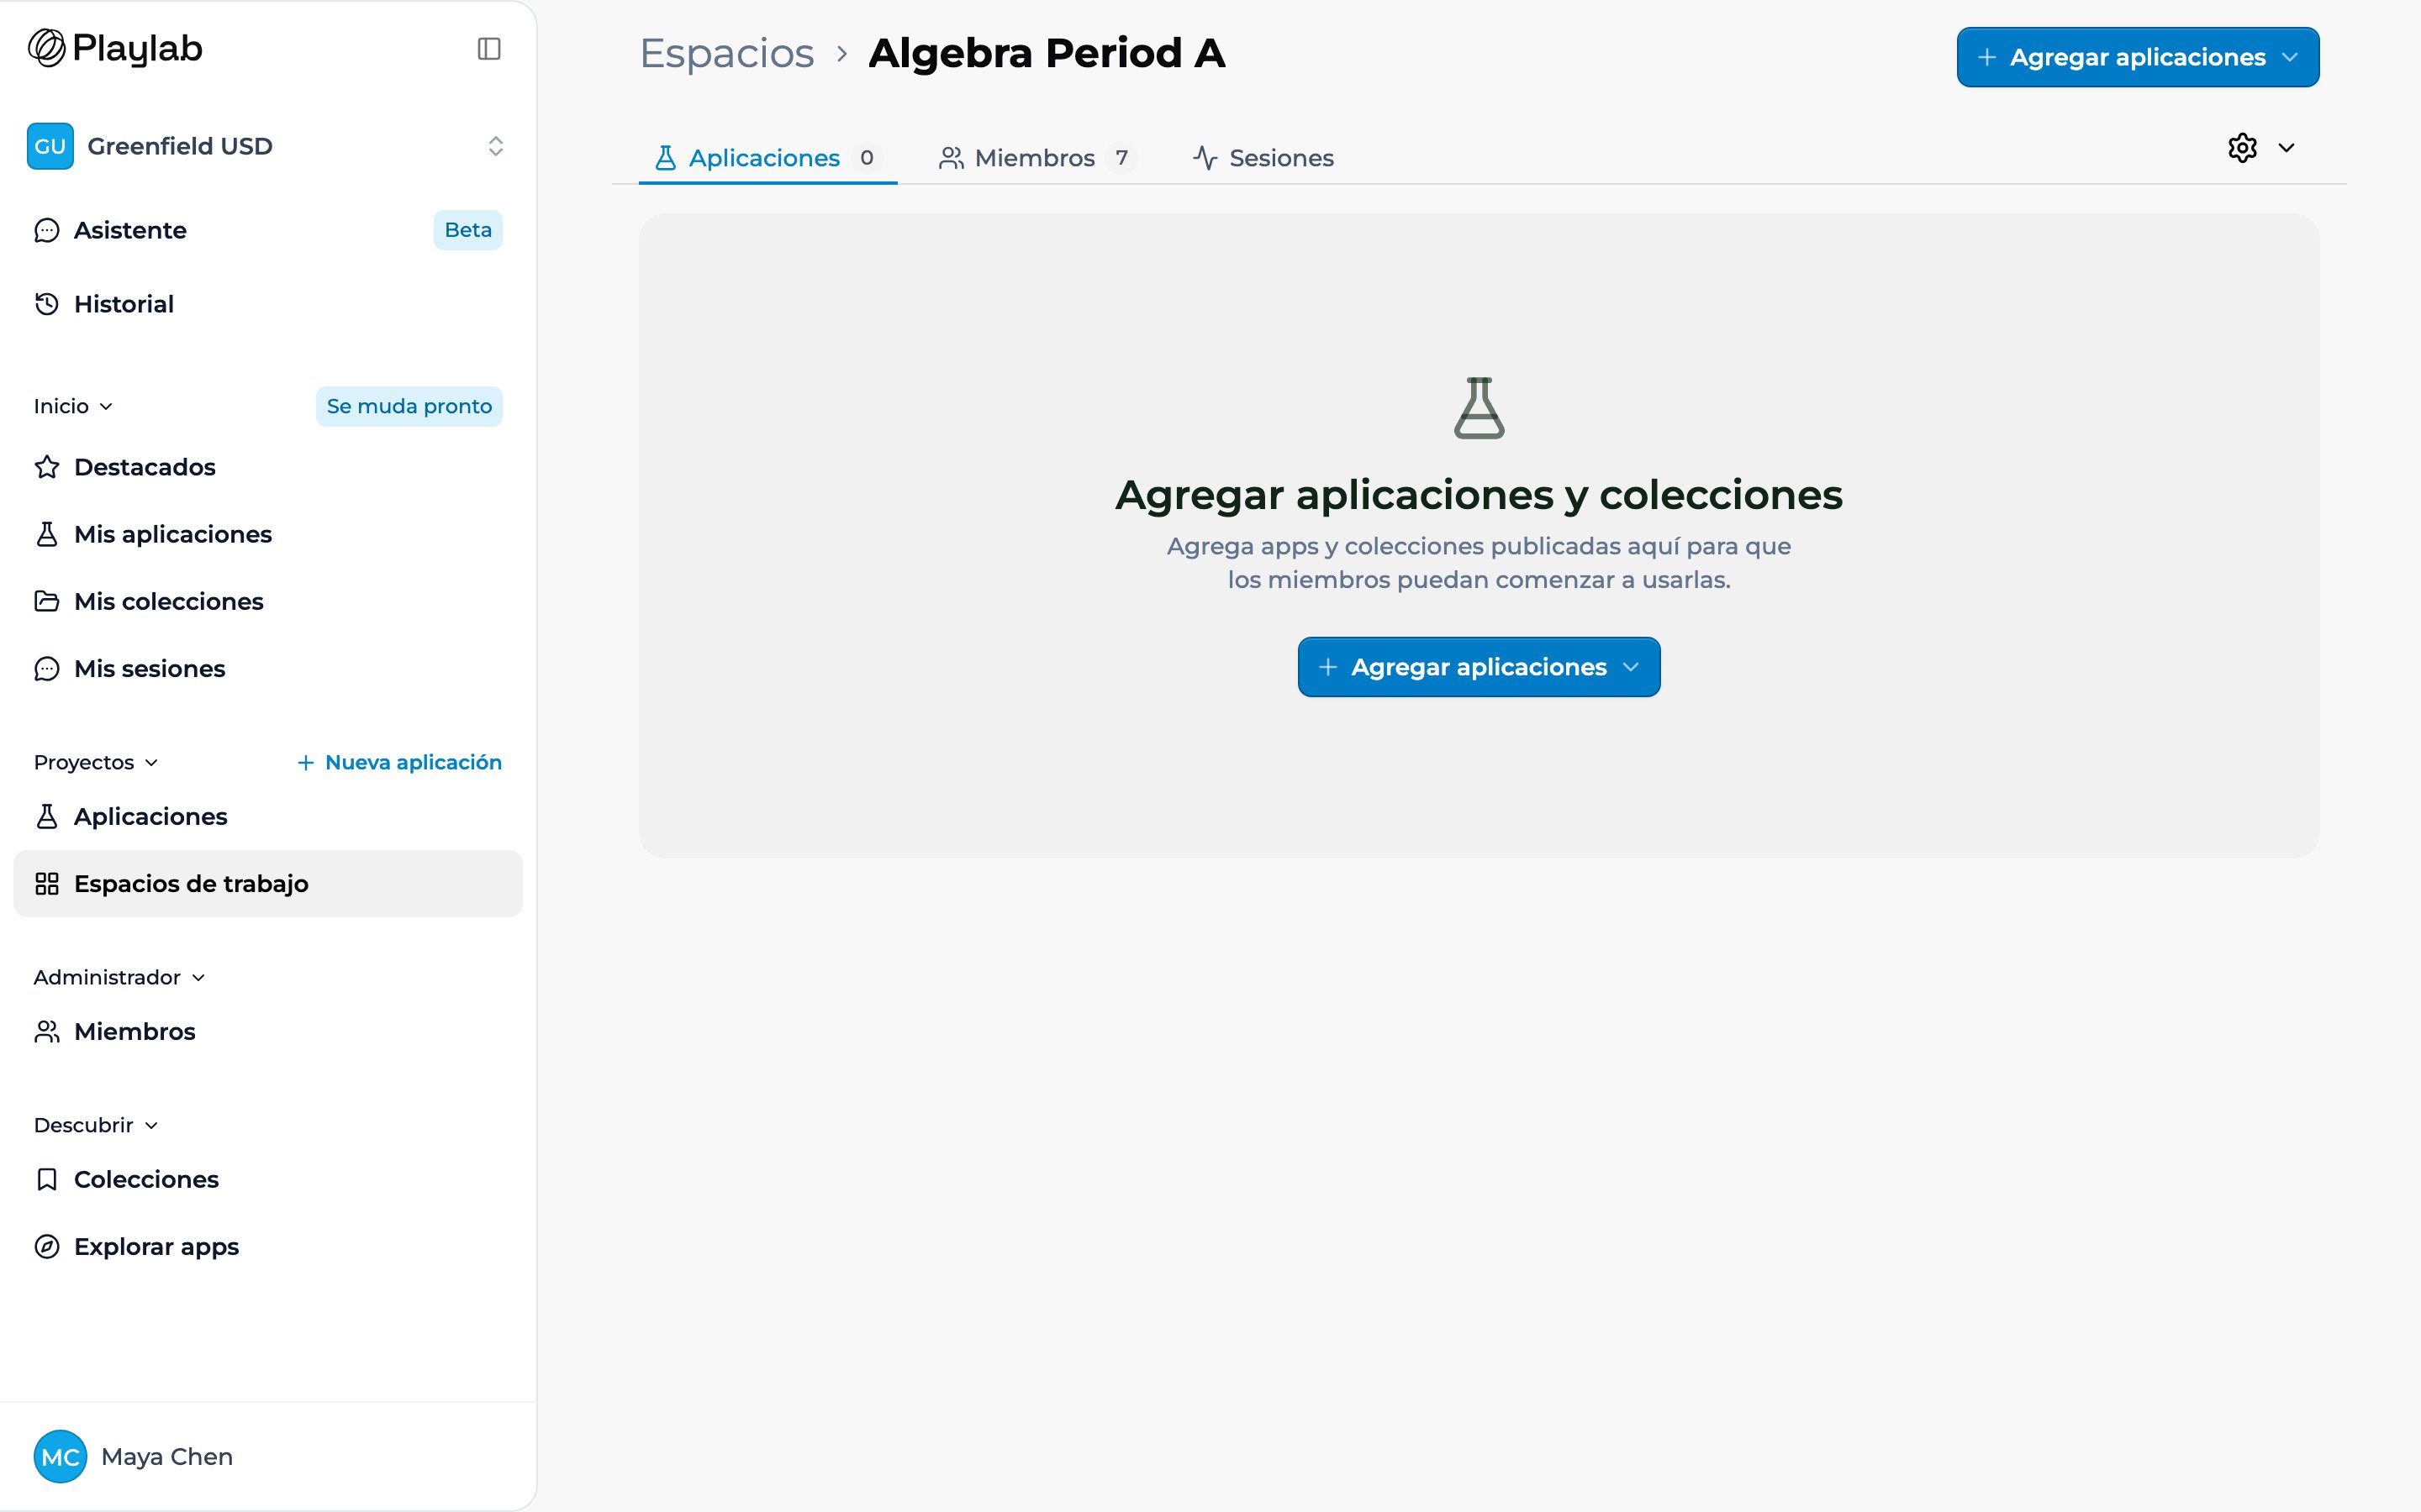Click the Algebra Period A title
2421x1512 pixels.
(x=1047, y=53)
